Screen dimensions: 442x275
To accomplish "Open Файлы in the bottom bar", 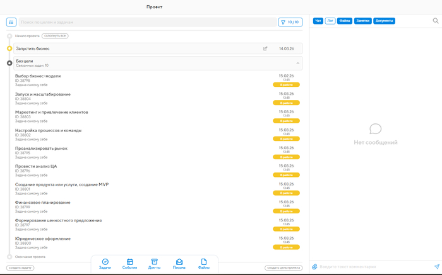I will pyautogui.click(x=203, y=264).
